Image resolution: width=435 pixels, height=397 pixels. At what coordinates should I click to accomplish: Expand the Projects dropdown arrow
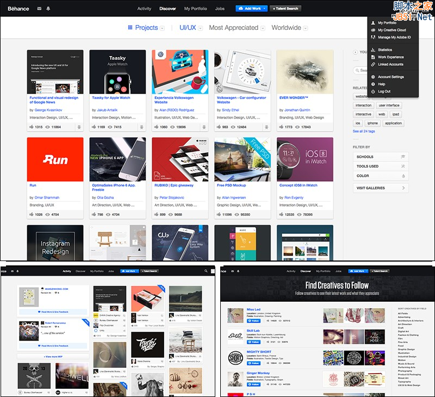tap(162, 28)
